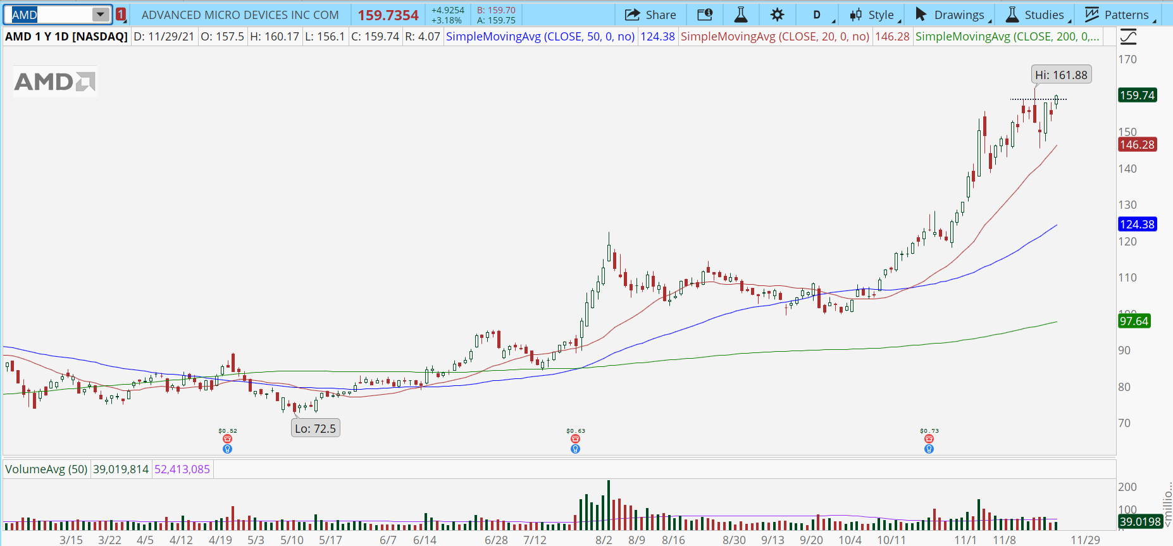This screenshot has height=546, width=1173.
Task: Click the 20-period SimpleMovingAvg red label
Action: point(775,37)
